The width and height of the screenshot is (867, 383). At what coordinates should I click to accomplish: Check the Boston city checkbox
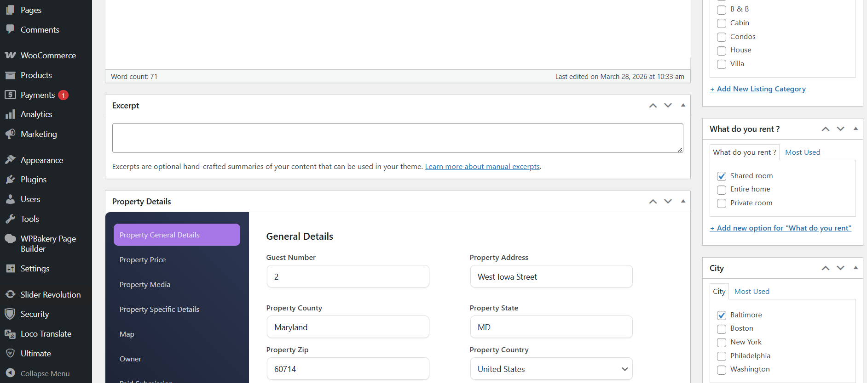pos(722,329)
